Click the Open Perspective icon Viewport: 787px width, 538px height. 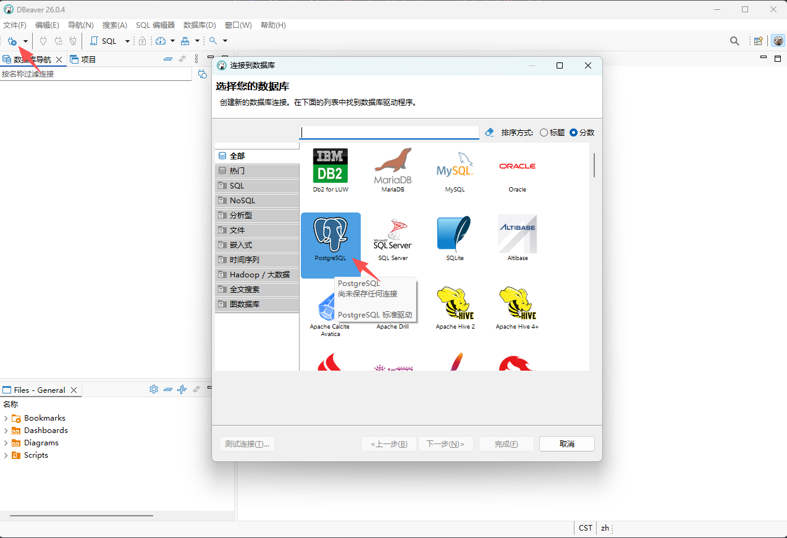758,41
